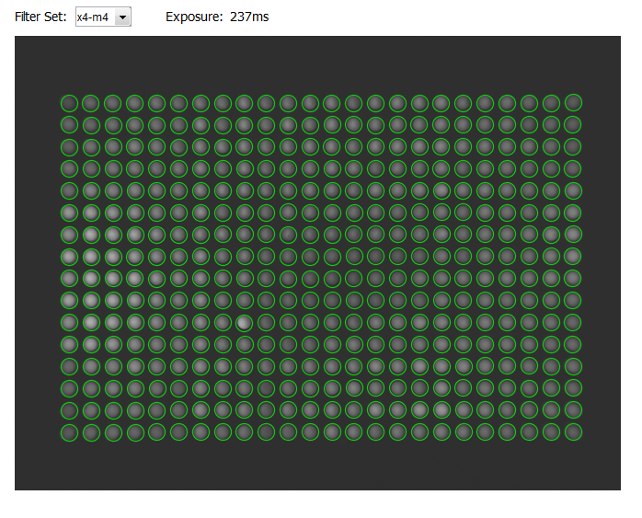Viewport: 642px width, 518px height.
Task: Click the well at row 3, column 13
Action: pyautogui.click(x=332, y=146)
